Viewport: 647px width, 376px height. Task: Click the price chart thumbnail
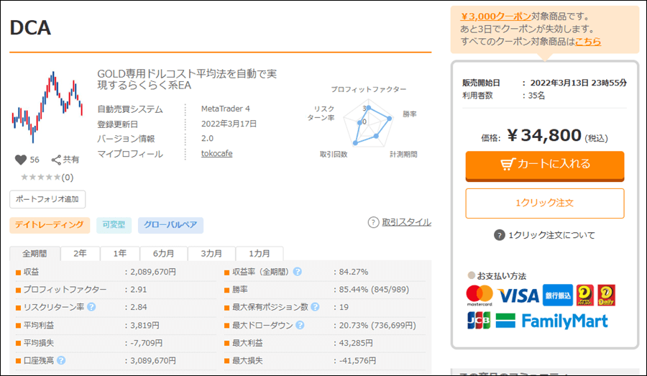pos(47,104)
